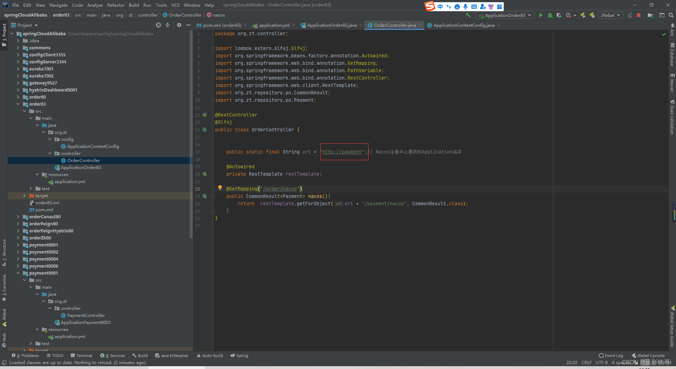Collapse the order83 module node
Screen dimensions: 676x369
point(18,104)
